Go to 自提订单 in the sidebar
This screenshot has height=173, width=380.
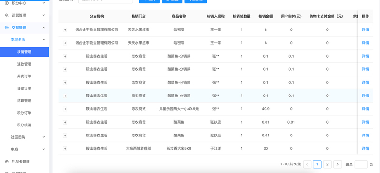[x=24, y=88]
